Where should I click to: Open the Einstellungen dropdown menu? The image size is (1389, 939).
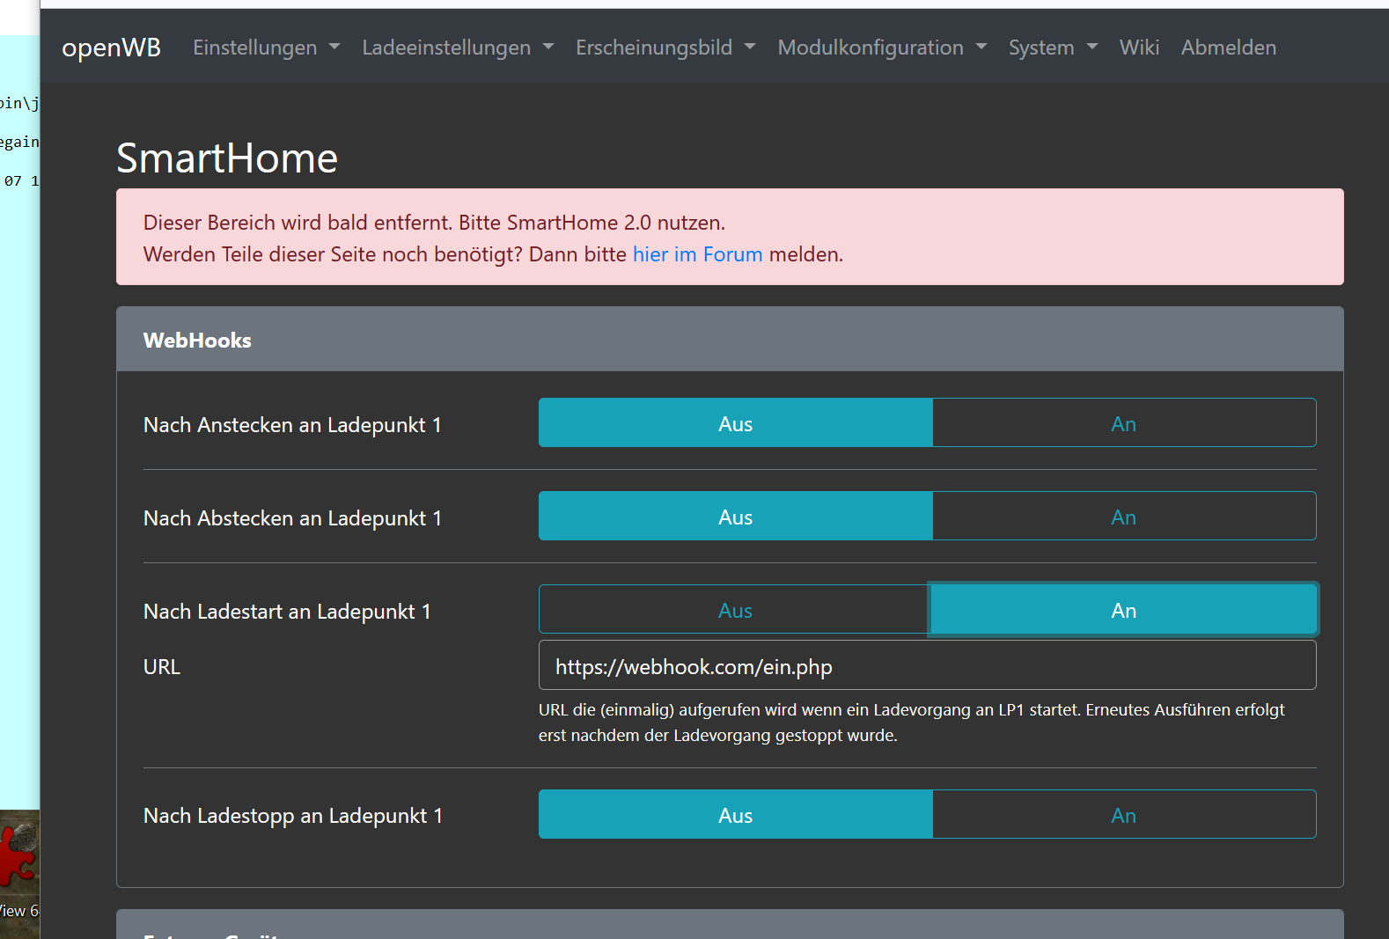(x=266, y=48)
